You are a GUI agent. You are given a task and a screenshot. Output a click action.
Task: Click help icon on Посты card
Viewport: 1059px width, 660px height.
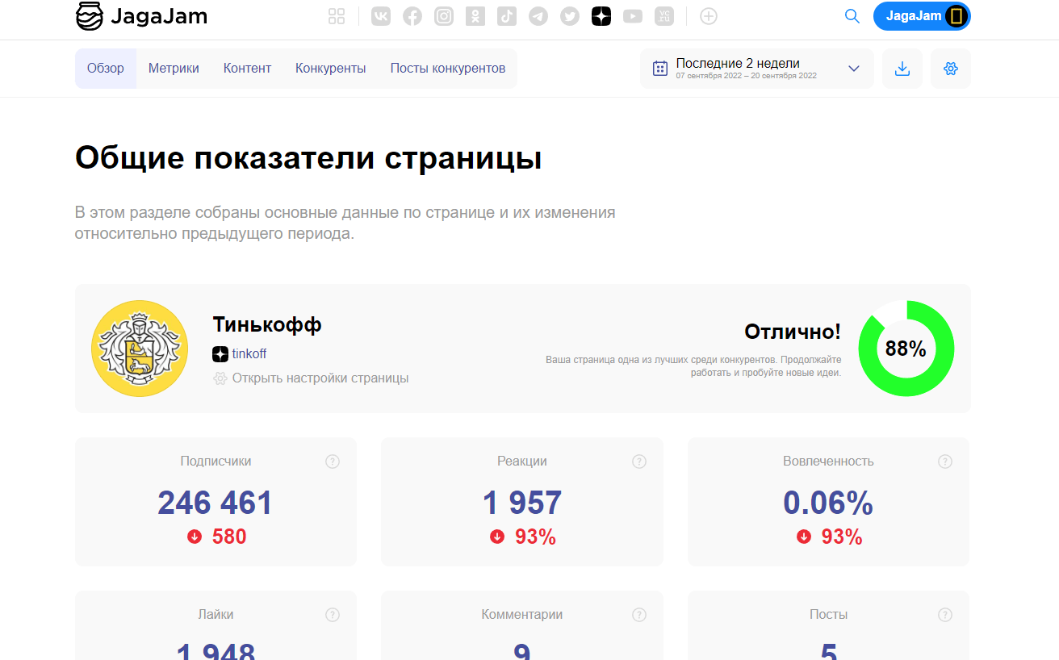[945, 615]
